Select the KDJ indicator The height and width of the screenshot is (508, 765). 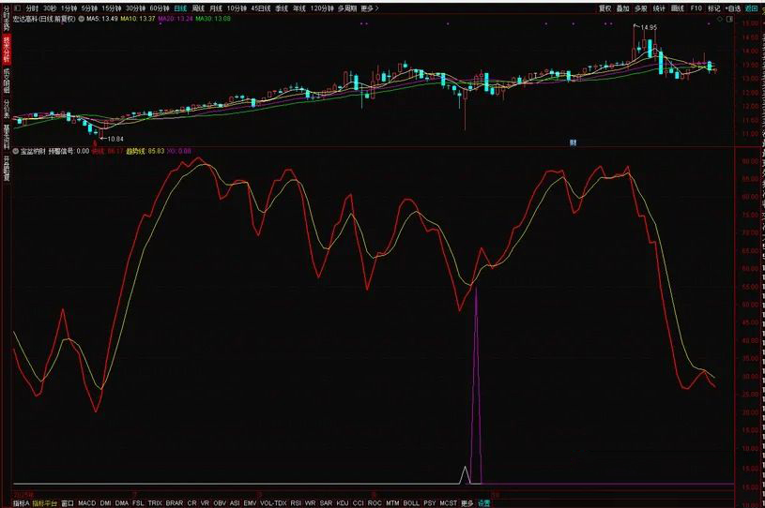(343, 503)
